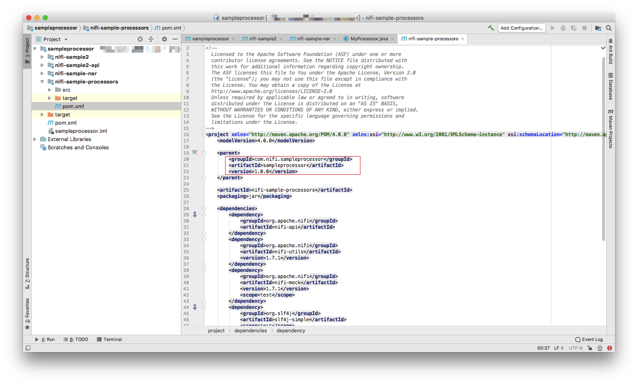The height and width of the screenshot is (385, 638).
Task: Click the Stop square icon
Action: click(x=585, y=28)
